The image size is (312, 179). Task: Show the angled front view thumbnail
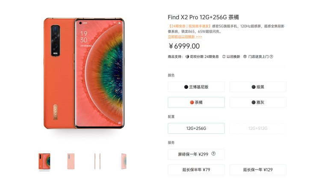[x=124, y=161]
